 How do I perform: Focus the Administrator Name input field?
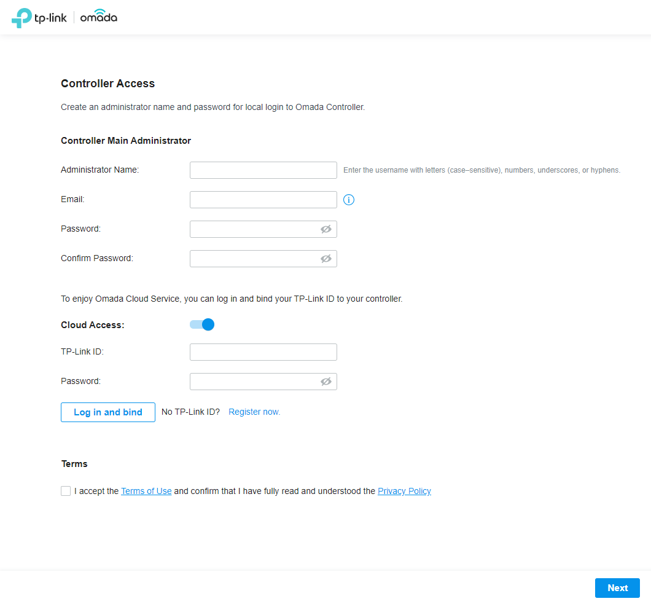click(263, 170)
